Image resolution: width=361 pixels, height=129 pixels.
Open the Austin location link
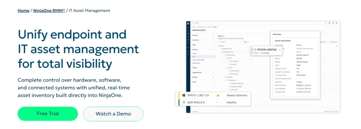[299, 52]
